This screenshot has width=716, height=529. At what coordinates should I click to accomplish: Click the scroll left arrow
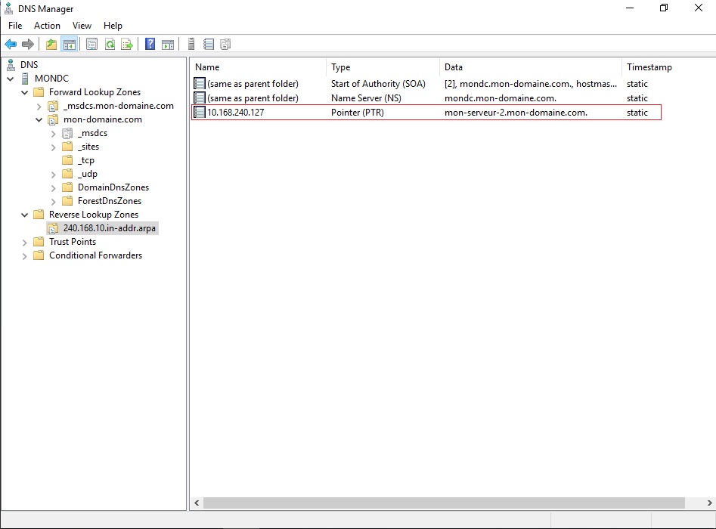197,503
